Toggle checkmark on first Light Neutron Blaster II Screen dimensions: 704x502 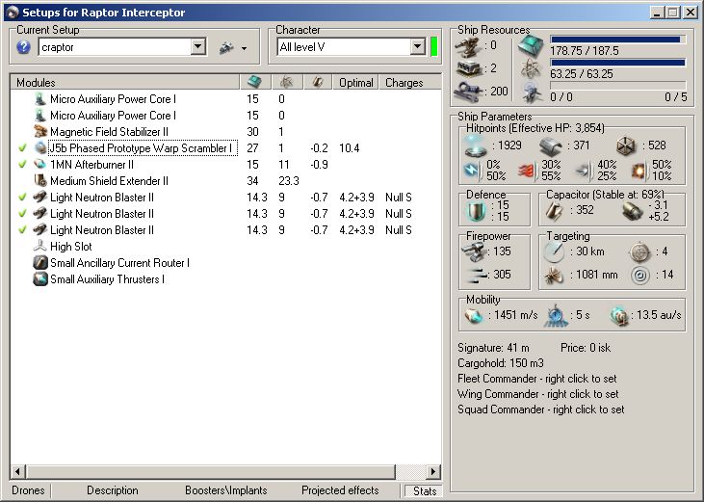(22, 198)
